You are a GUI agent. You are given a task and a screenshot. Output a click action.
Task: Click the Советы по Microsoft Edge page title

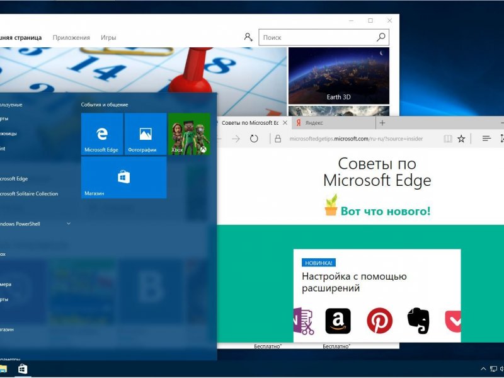click(x=377, y=172)
